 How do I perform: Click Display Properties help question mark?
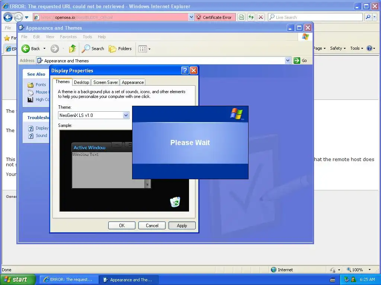coord(185,70)
